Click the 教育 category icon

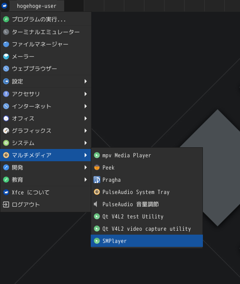(x=6, y=180)
